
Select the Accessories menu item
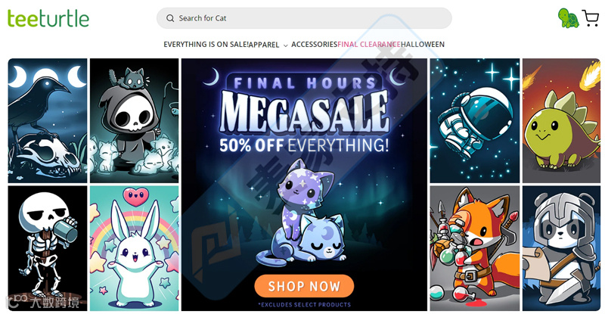pos(314,45)
